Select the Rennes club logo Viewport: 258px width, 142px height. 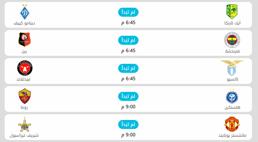(x=24, y=40)
